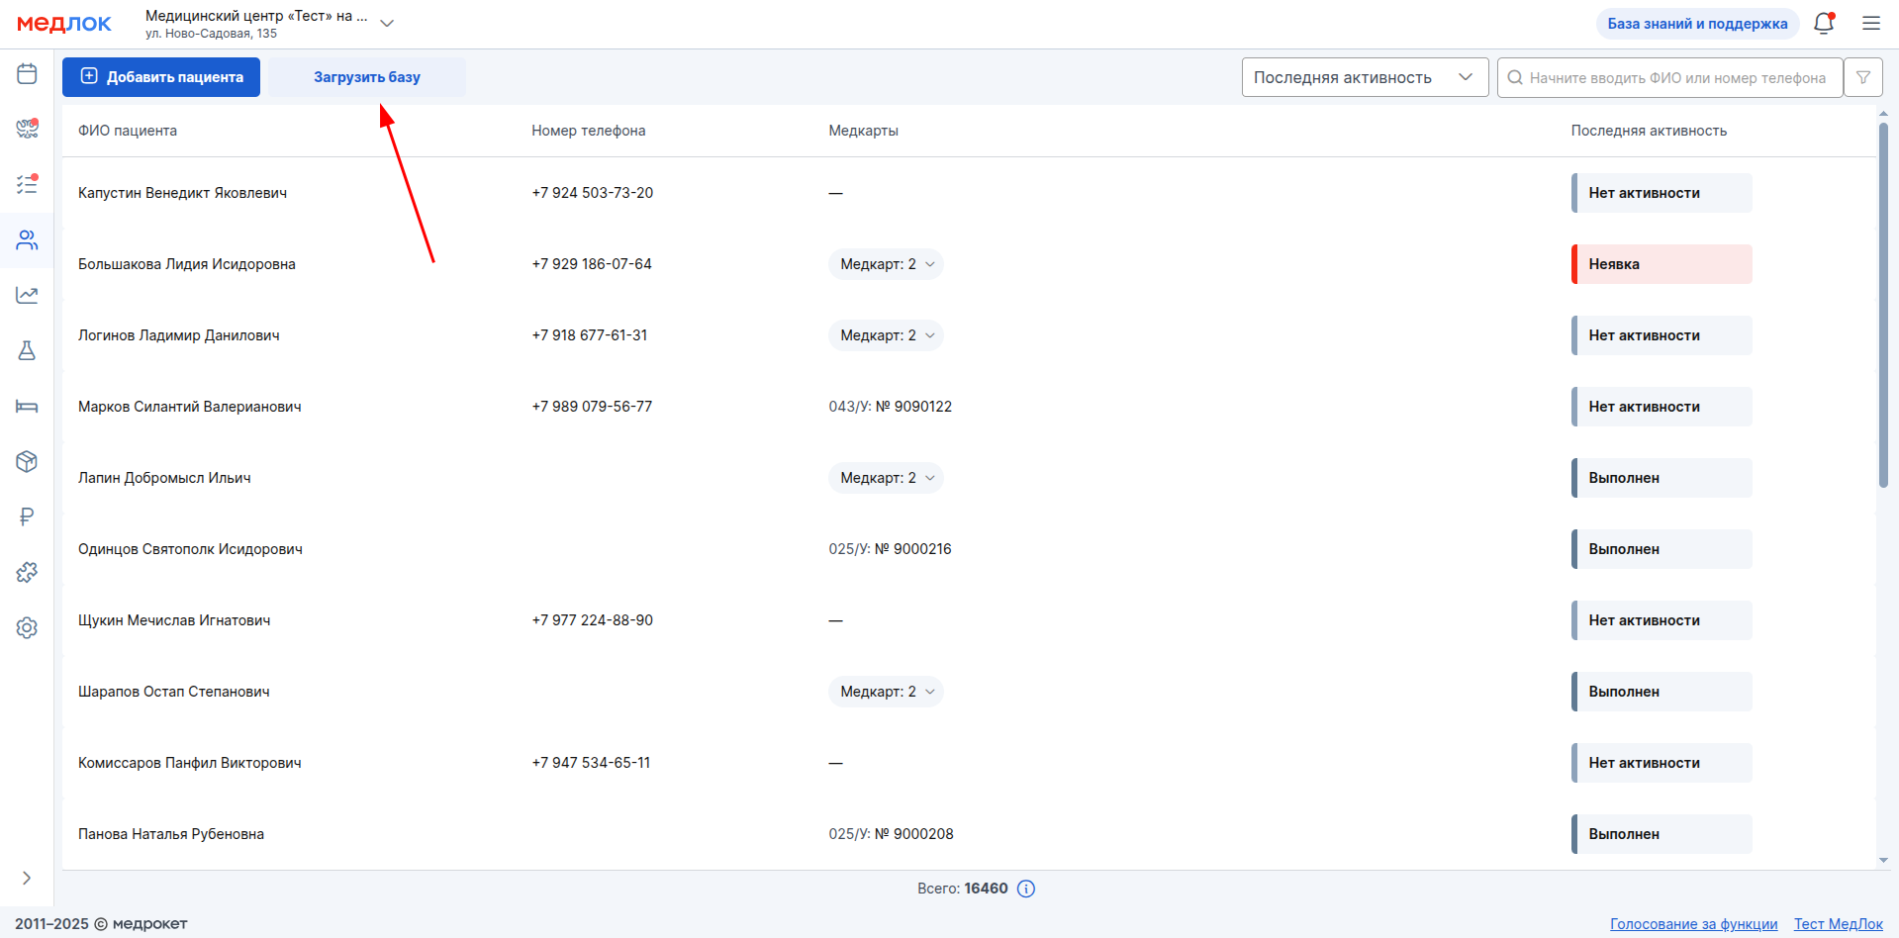Click the scrollbar down arrow

click(x=1883, y=861)
